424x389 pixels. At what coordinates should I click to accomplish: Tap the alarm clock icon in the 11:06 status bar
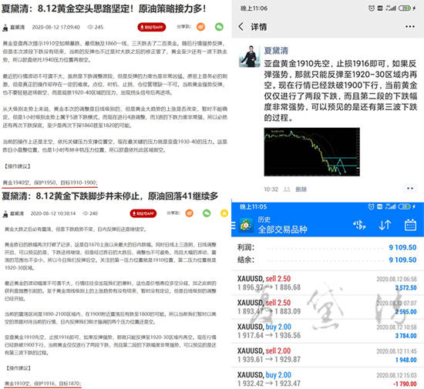(372, 8)
